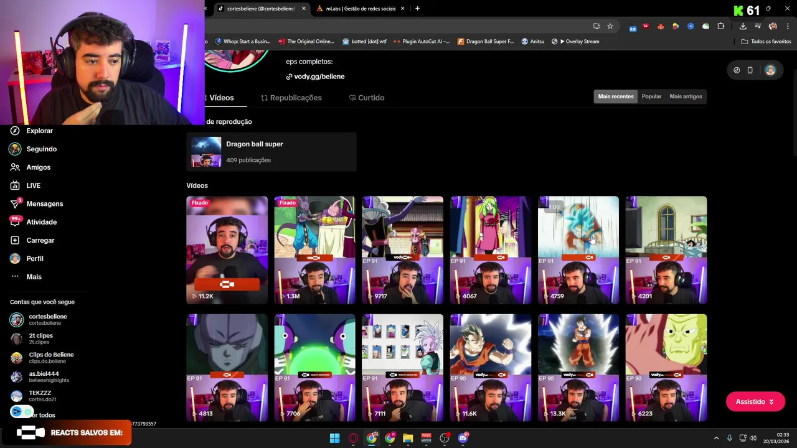
Task: Open the video with 7706 views
Action: [x=315, y=368]
